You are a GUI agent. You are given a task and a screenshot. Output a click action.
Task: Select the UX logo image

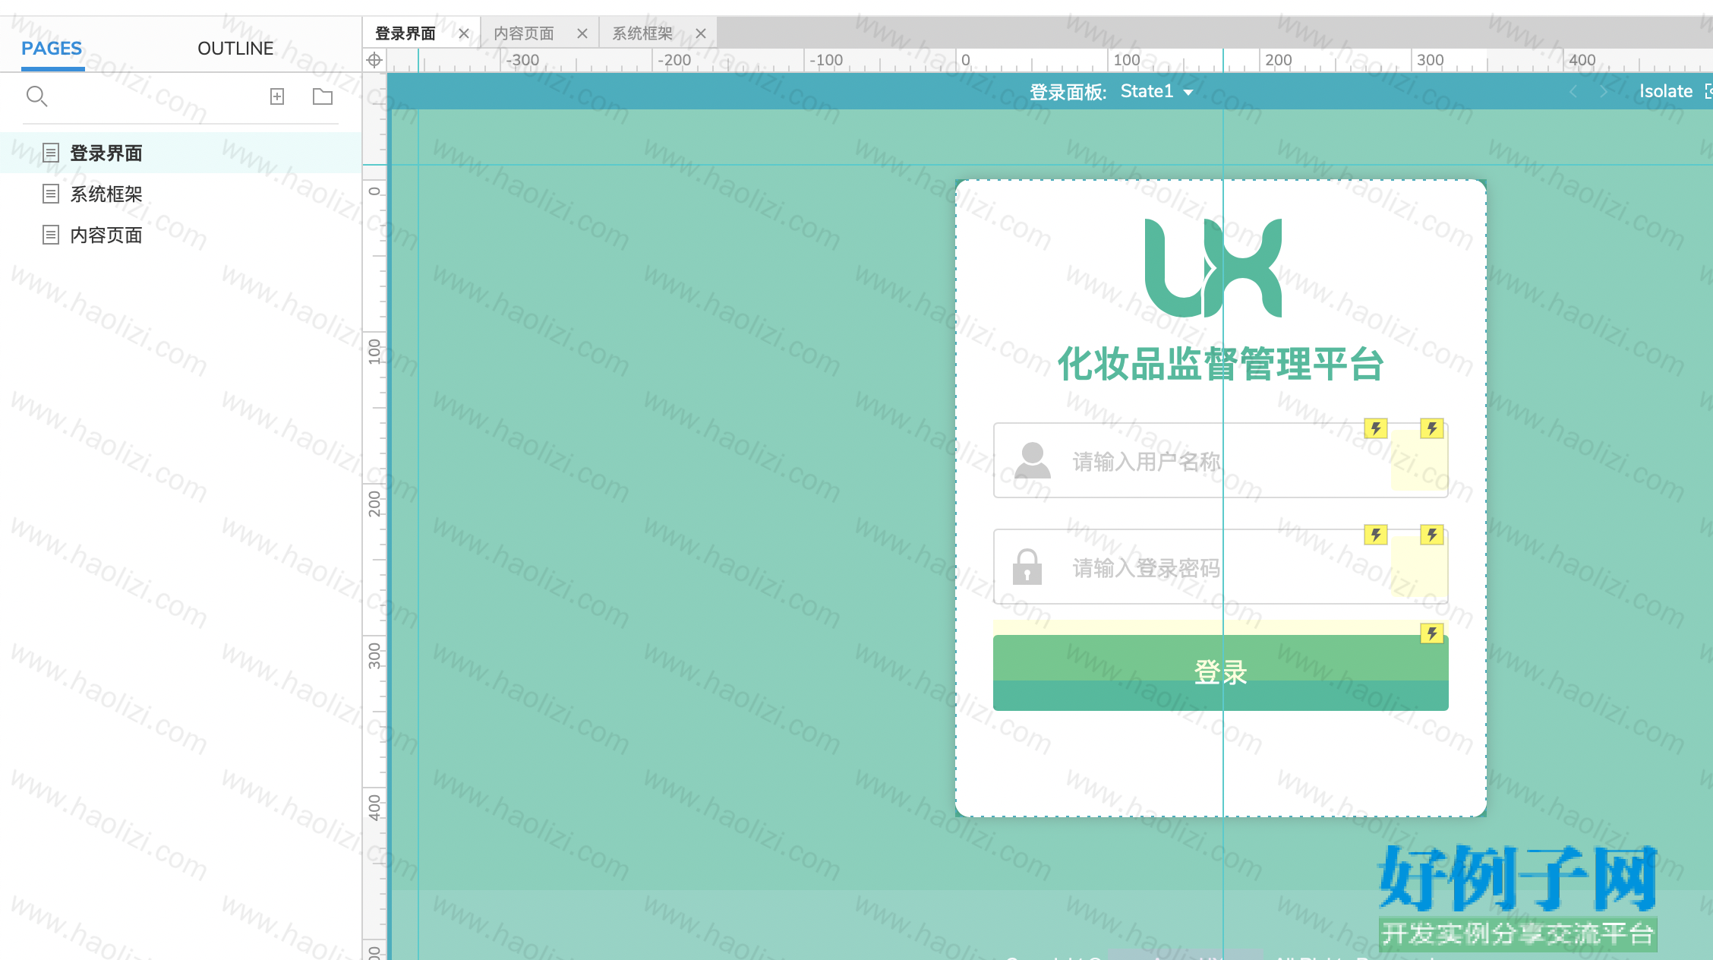tap(1213, 268)
